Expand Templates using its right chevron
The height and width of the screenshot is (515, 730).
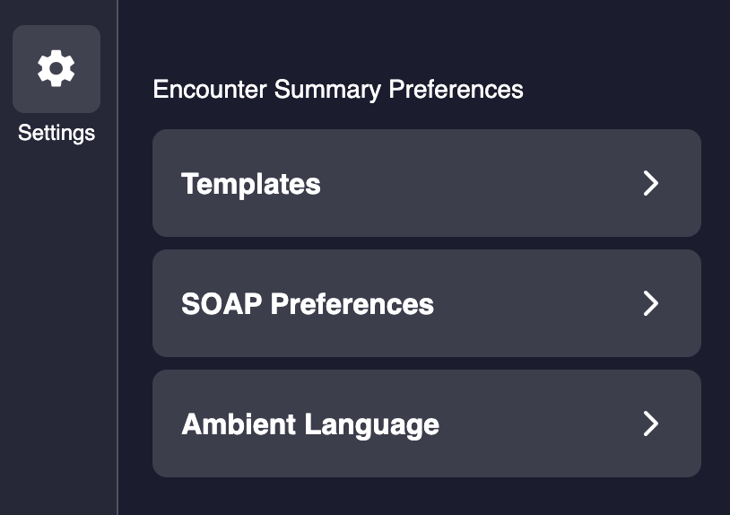pyautogui.click(x=651, y=183)
